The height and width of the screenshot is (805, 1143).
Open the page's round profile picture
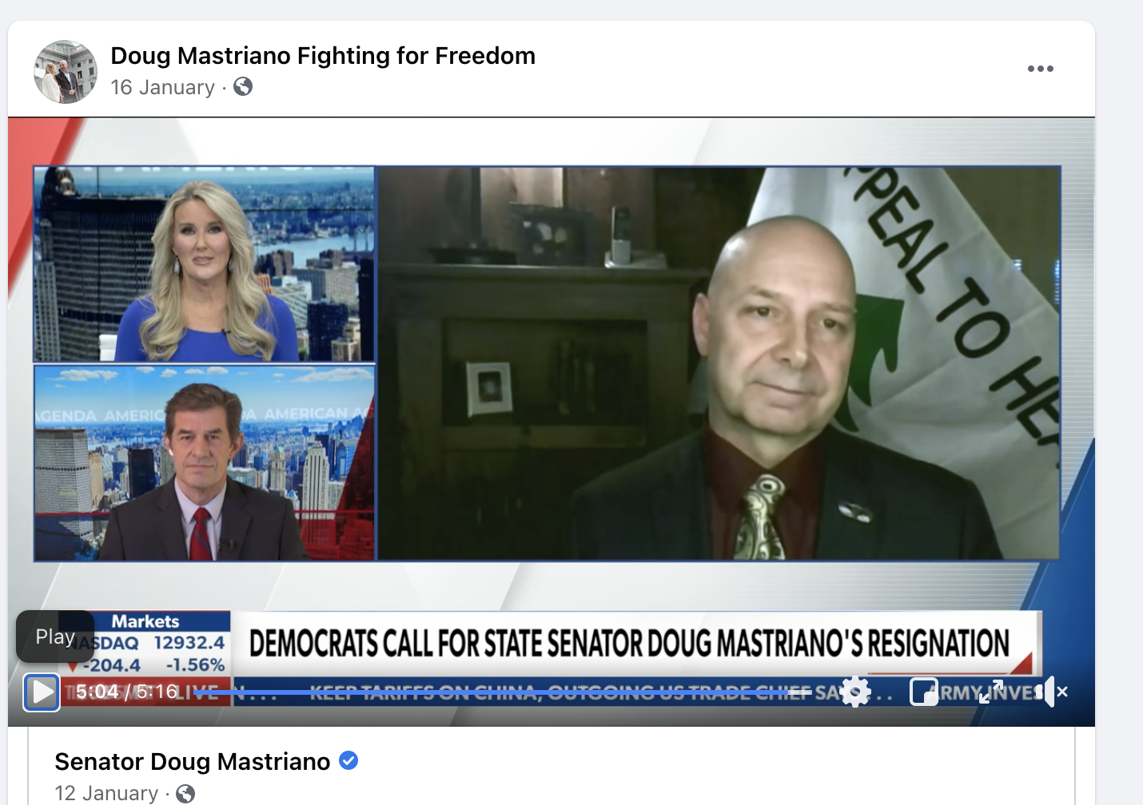(x=66, y=72)
